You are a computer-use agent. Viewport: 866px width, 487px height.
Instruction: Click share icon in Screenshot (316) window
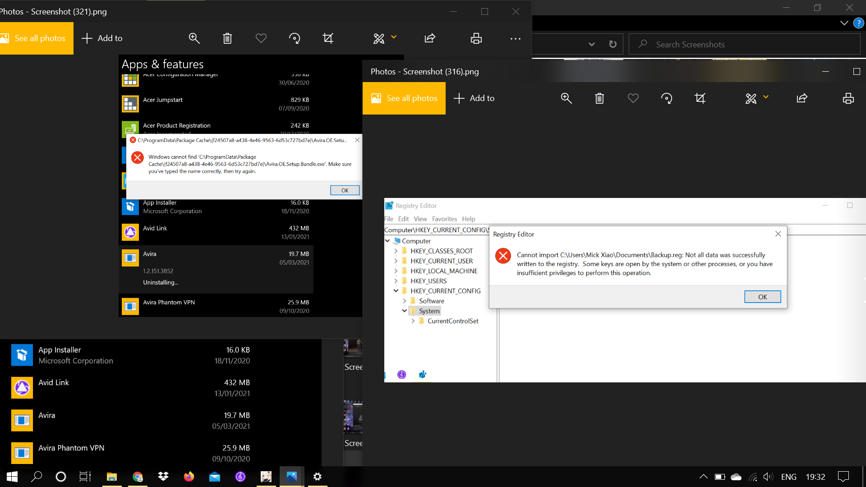click(802, 98)
